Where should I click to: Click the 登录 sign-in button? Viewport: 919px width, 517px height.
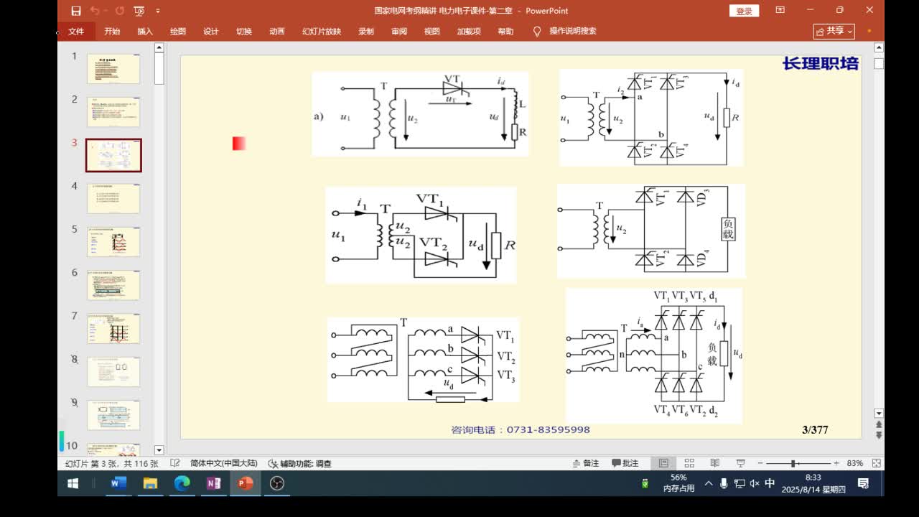point(745,11)
